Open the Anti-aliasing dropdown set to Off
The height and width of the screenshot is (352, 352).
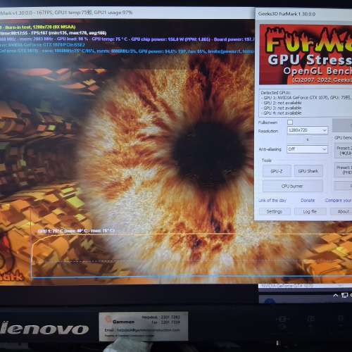coord(307,149)
